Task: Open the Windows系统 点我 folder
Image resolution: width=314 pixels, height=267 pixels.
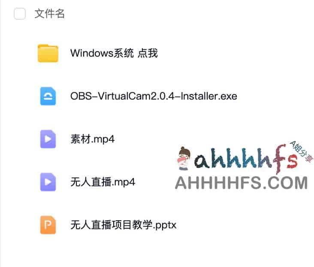Action: pos(114,53)
